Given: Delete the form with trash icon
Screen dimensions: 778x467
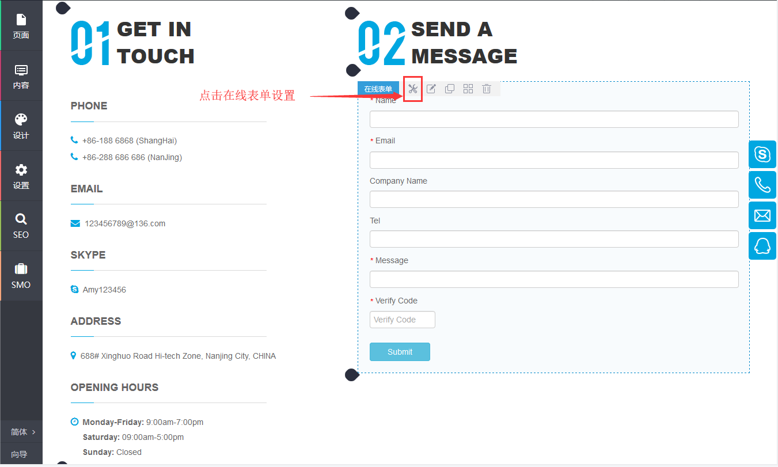Looking at the screenshot, I should (487, 89).
